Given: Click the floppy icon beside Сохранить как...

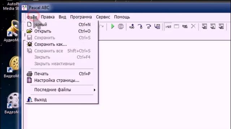Looking at the screenshot, I should coord(30,44).
